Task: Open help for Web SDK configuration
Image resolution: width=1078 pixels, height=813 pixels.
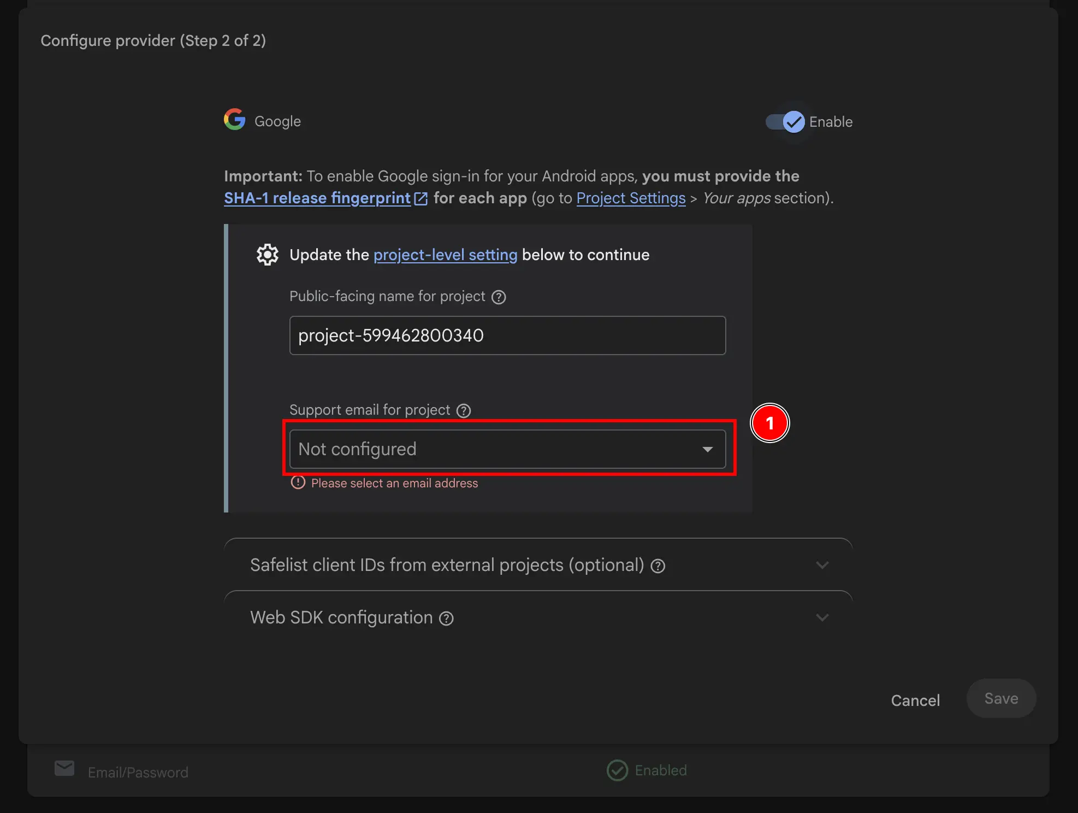Action: click(x=446, y=617)
